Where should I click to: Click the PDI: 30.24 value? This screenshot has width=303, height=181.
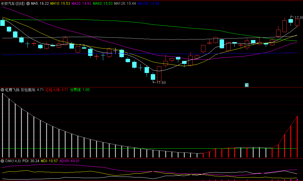pyautogui.click(x=31, y=161)
